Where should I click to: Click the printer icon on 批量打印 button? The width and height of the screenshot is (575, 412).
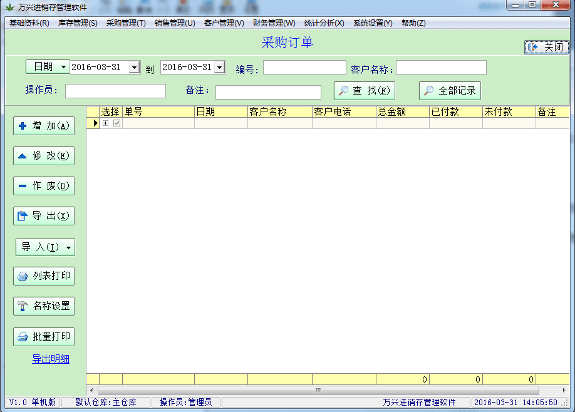coord(23,336)
